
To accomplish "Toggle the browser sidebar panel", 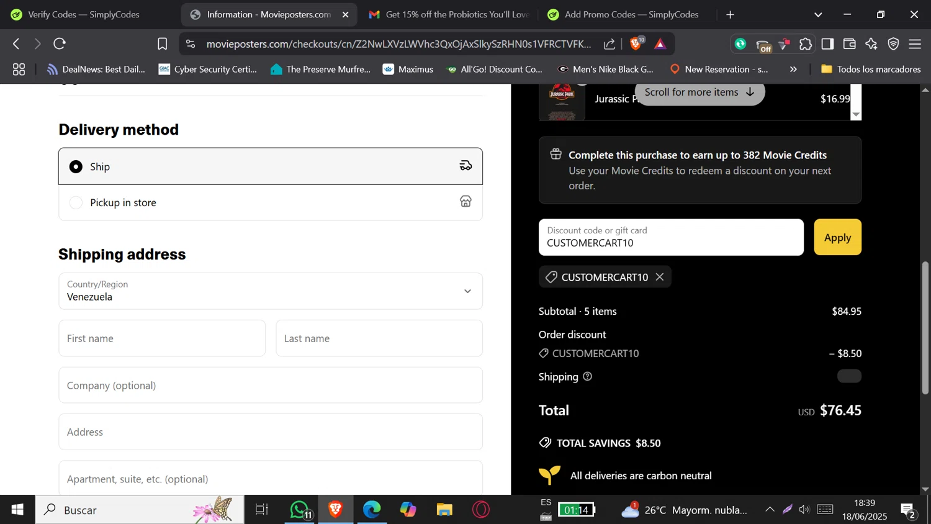I will (827, 44).
